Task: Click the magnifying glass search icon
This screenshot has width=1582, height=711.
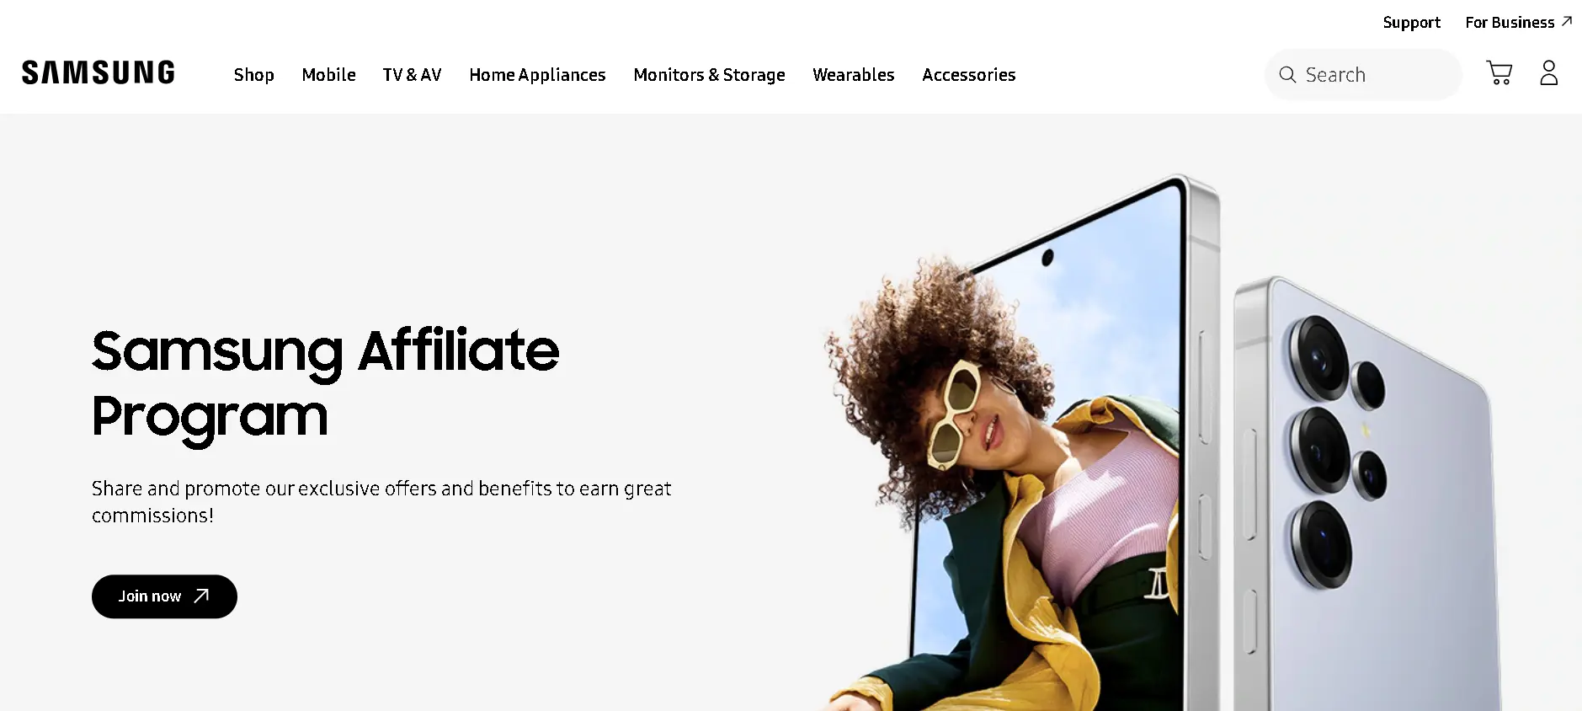Action: click(x=1287, y=75)
